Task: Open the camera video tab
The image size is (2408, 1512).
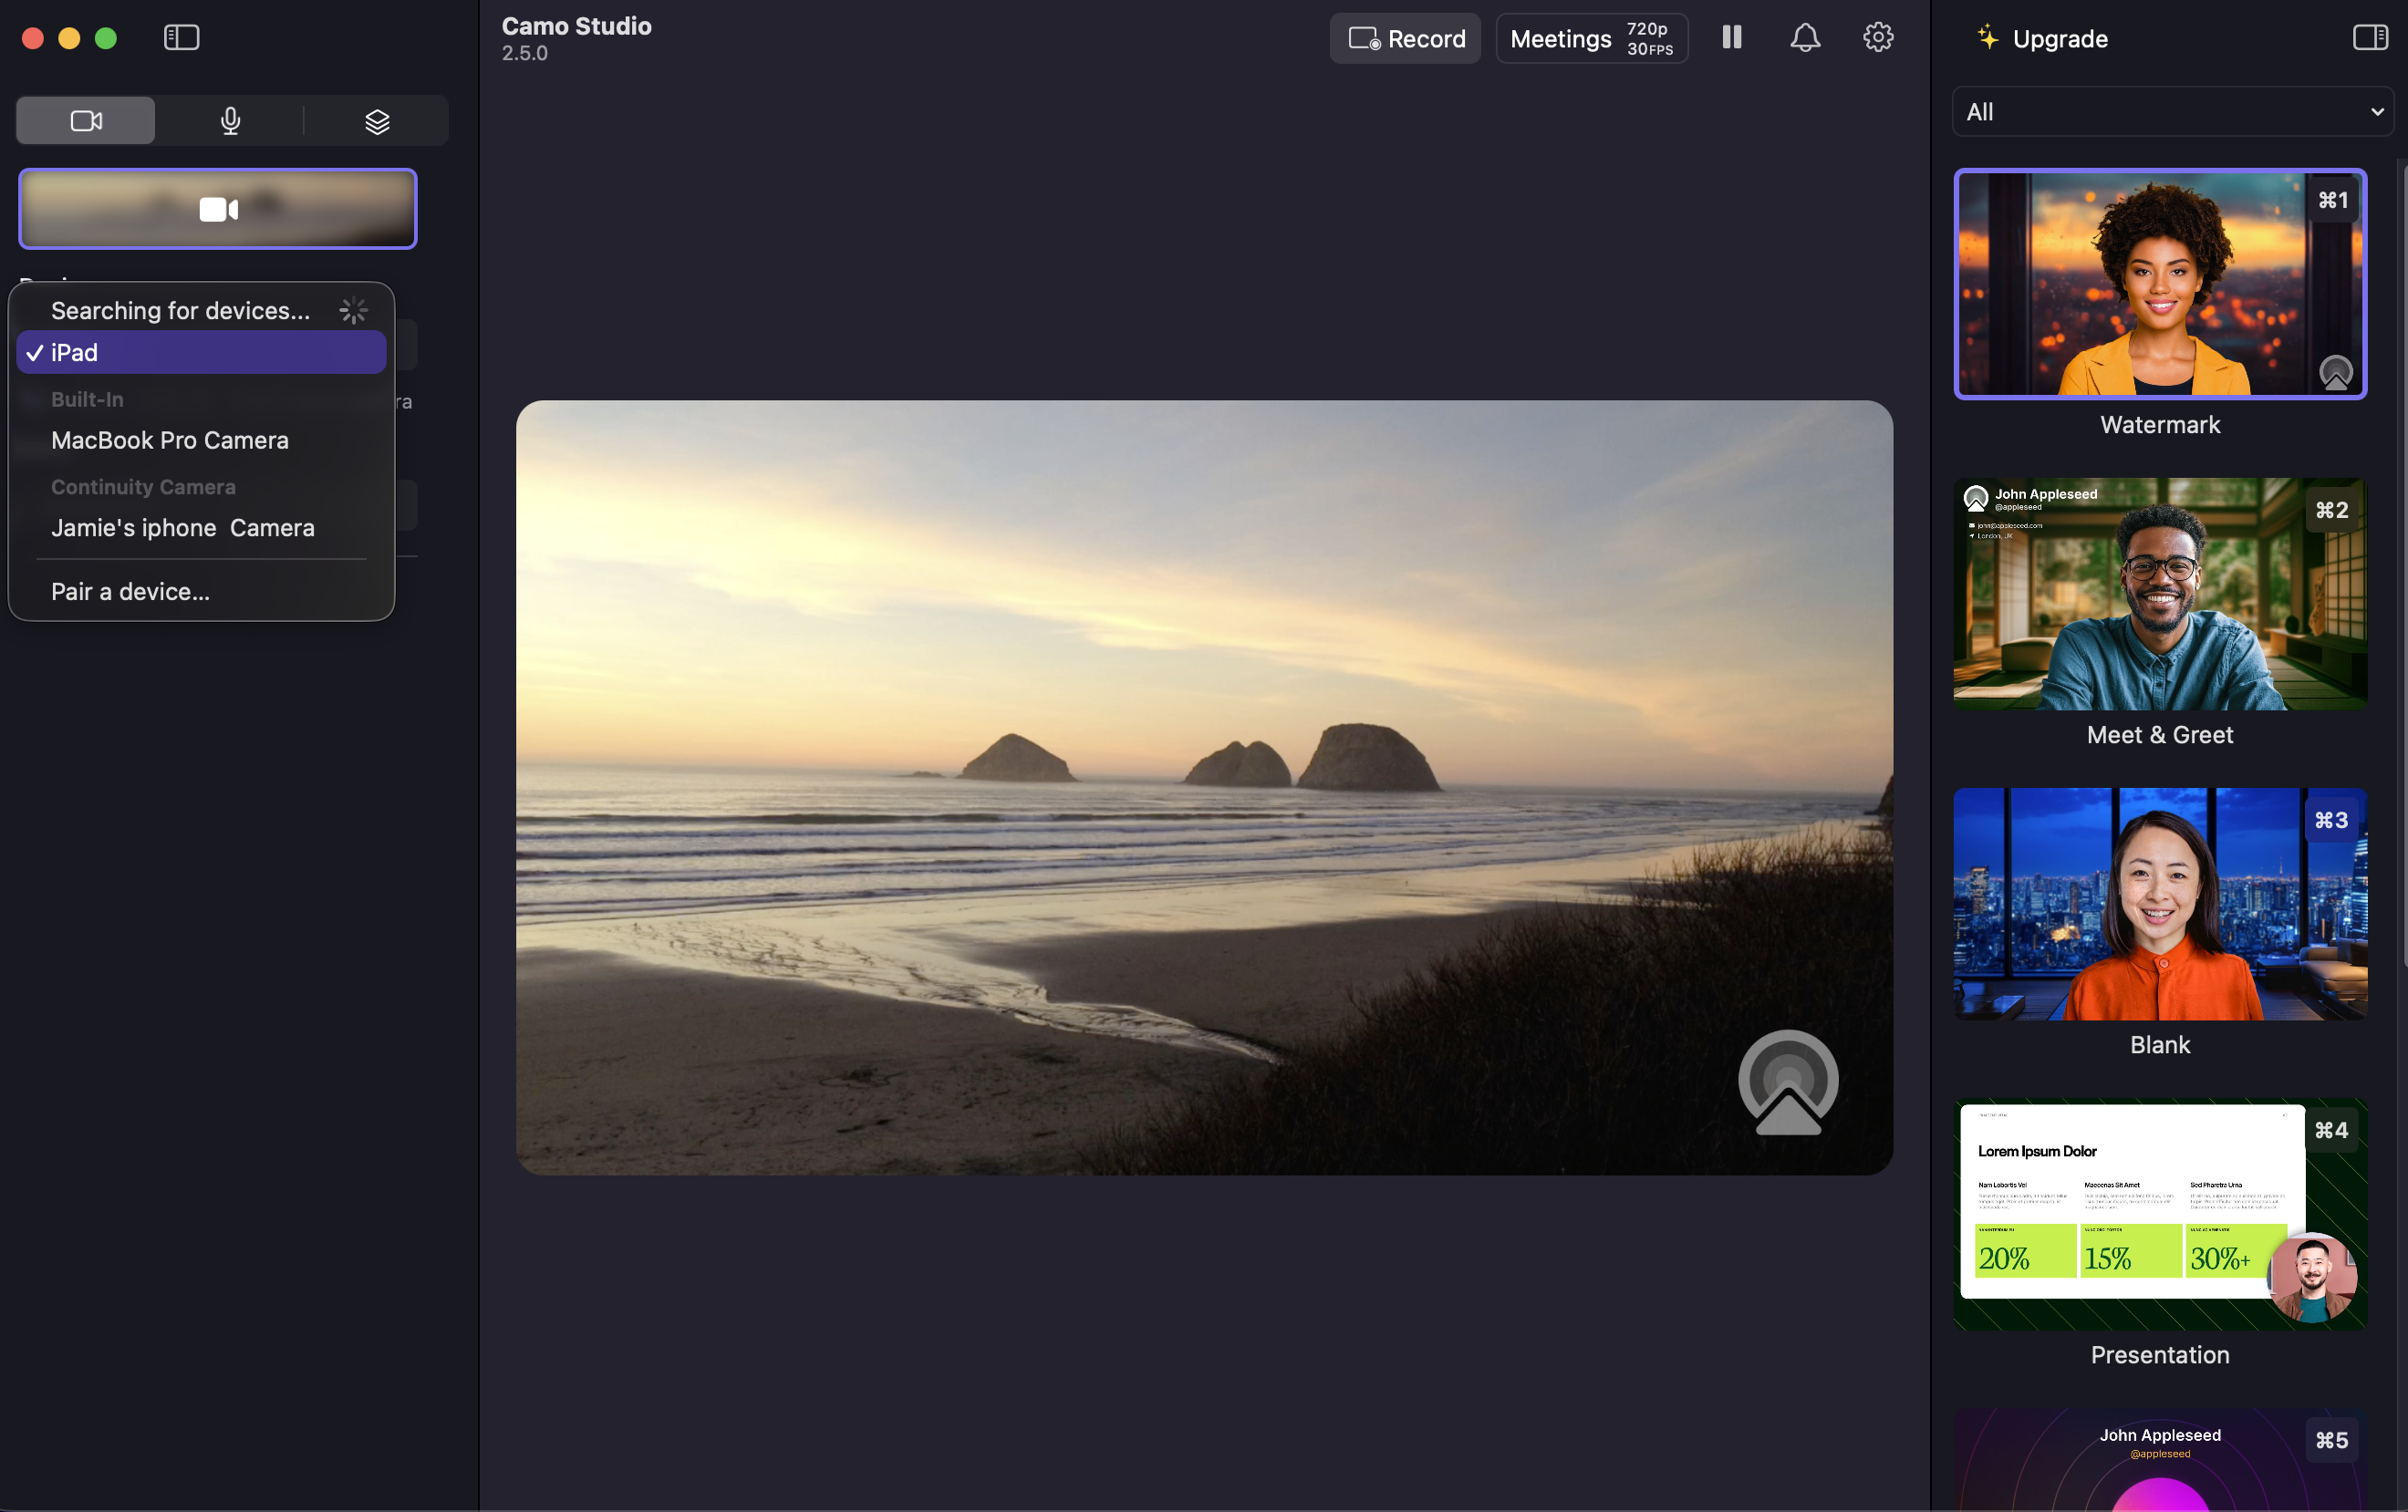Action: [86, 121]
